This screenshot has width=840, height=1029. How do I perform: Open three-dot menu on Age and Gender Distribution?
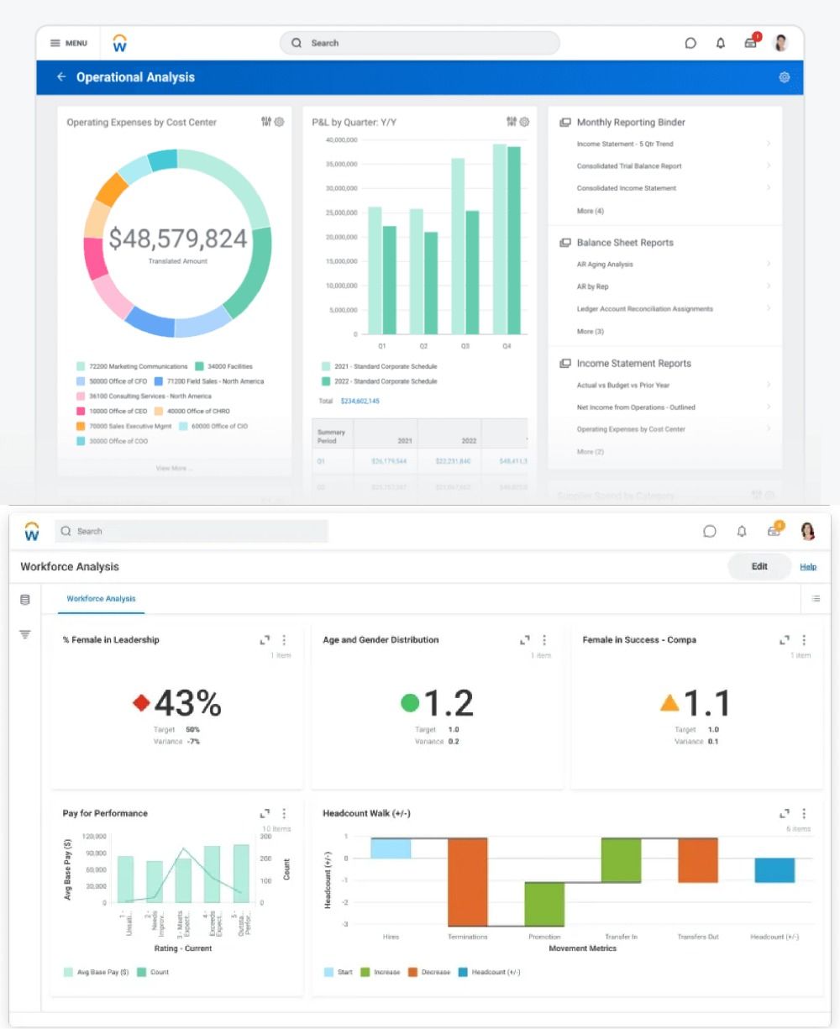point(543,640)
